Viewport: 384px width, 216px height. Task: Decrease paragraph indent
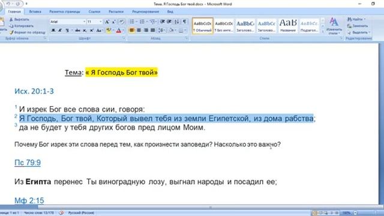click(163, 22)
